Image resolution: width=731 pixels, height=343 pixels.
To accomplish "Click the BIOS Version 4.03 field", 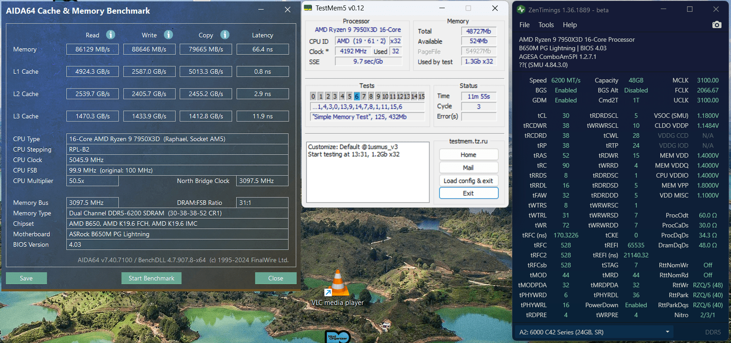I will pos(178,245).
